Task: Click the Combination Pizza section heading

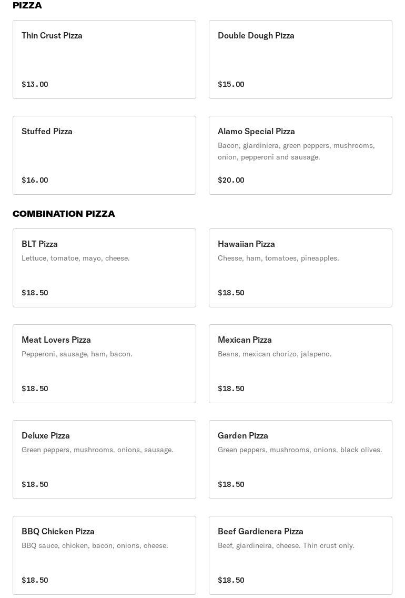Action: tap(64, 214)
